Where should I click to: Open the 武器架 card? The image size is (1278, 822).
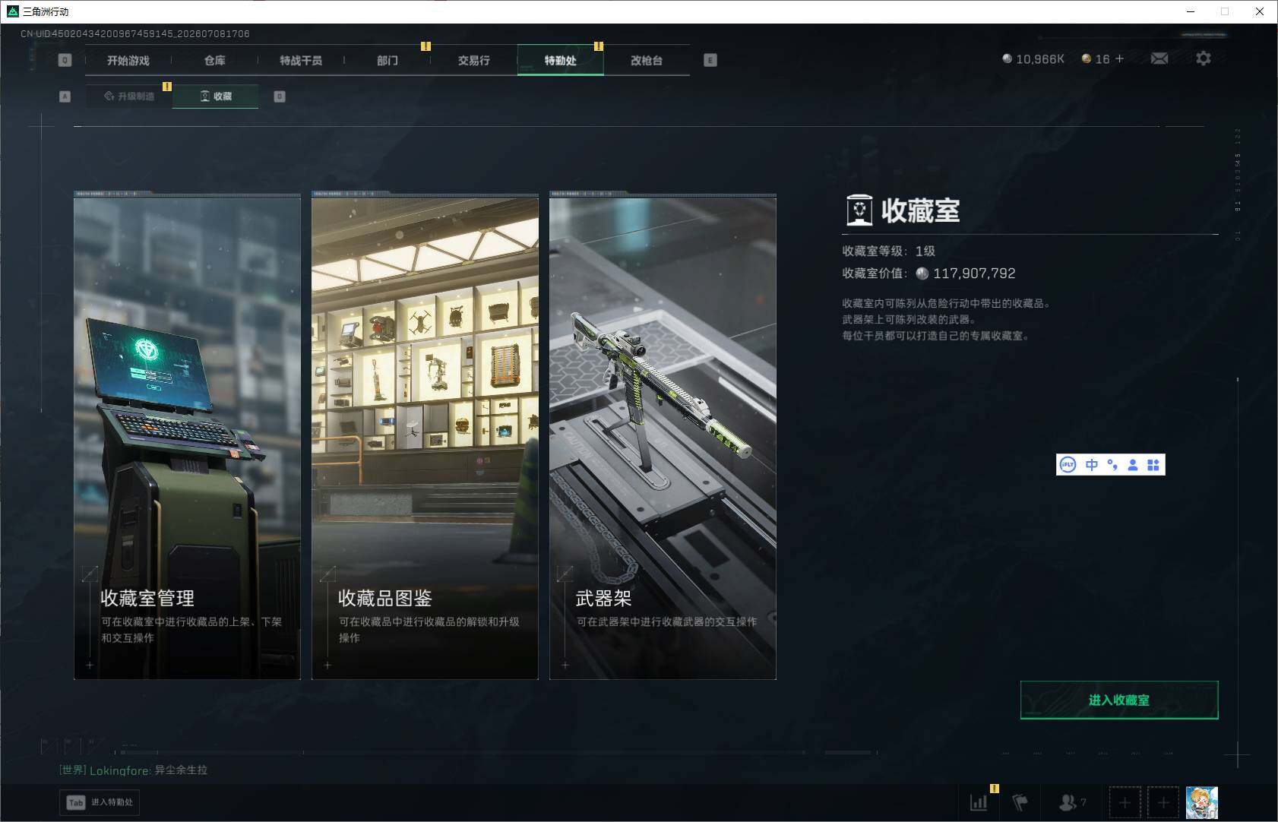pos(663,437)
